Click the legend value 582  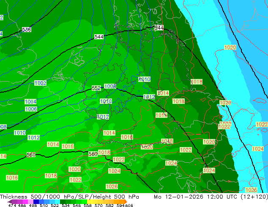(109, 205)
